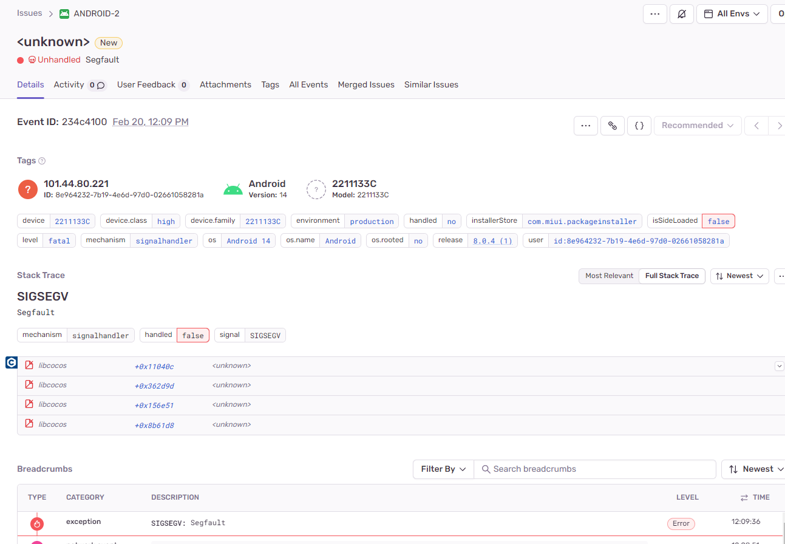This screenshot has height=544, width=785.
Task: Switch to the All Events tab
Action: [308, 84]
